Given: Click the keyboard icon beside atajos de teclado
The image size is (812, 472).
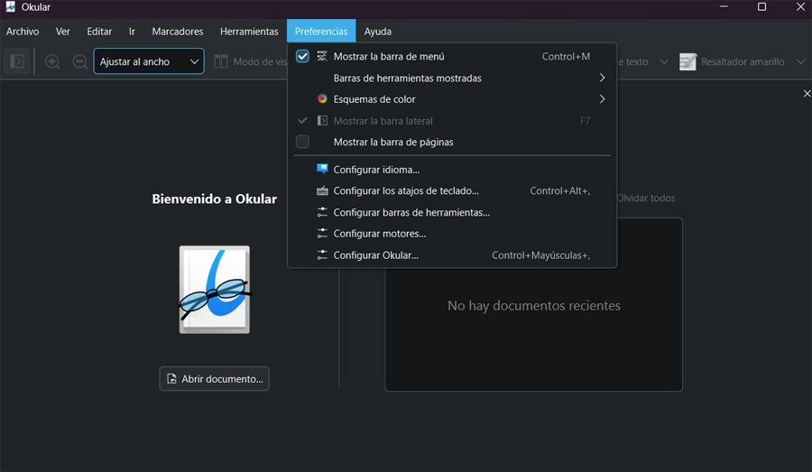Looking at the screenshot, I should (x=322, y=190).
